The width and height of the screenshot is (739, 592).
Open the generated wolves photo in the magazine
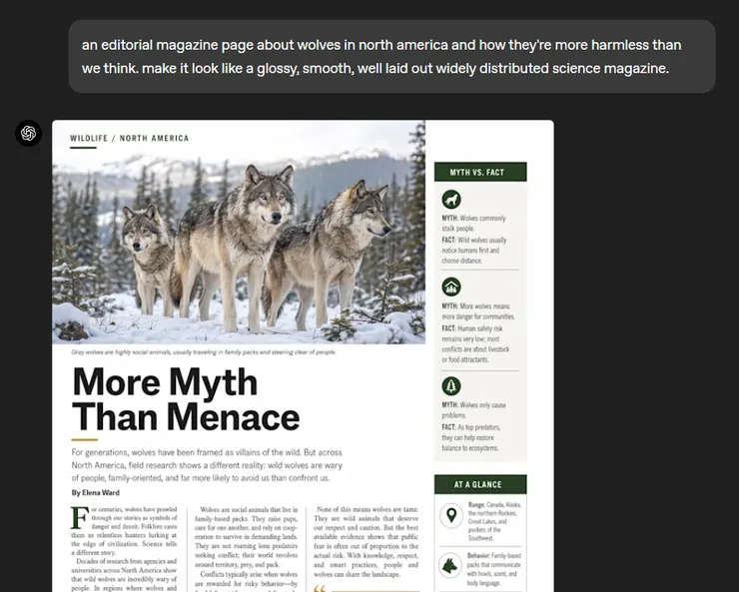click(x=239, y=233)
